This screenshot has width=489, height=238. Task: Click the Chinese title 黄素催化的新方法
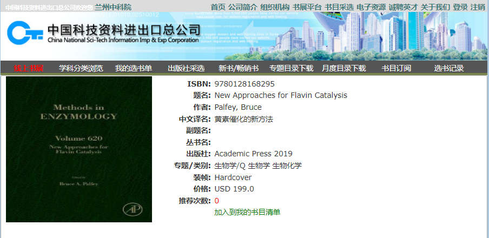243,119
